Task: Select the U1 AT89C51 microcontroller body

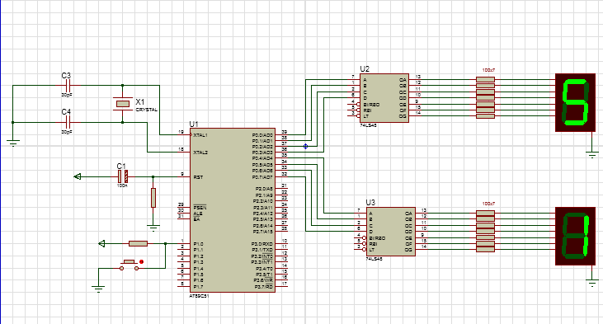Action: (233, 210)
